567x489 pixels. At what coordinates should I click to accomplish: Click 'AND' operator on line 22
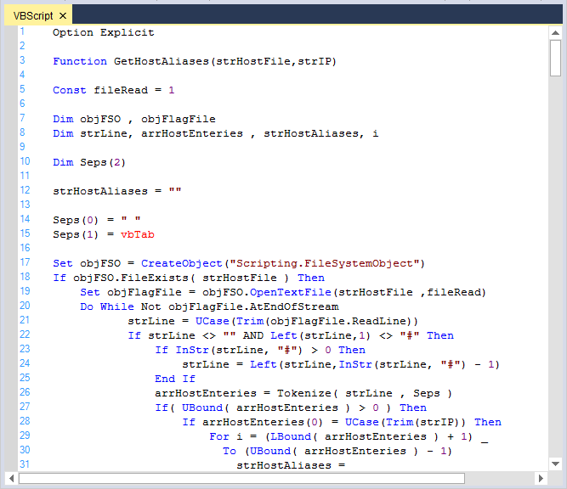(x=253, y=336)
